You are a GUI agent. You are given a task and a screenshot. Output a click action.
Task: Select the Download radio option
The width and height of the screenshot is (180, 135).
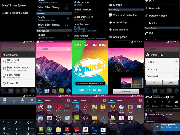(x=176, y=76)
